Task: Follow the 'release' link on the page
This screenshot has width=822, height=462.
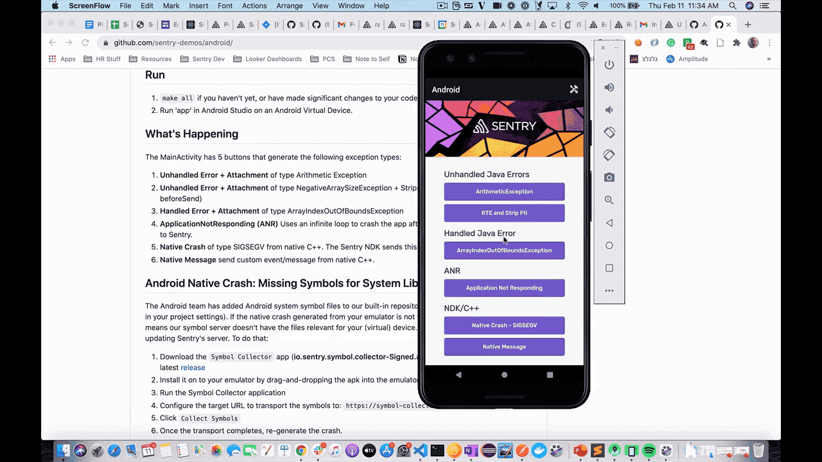Action: click(193, 368)
